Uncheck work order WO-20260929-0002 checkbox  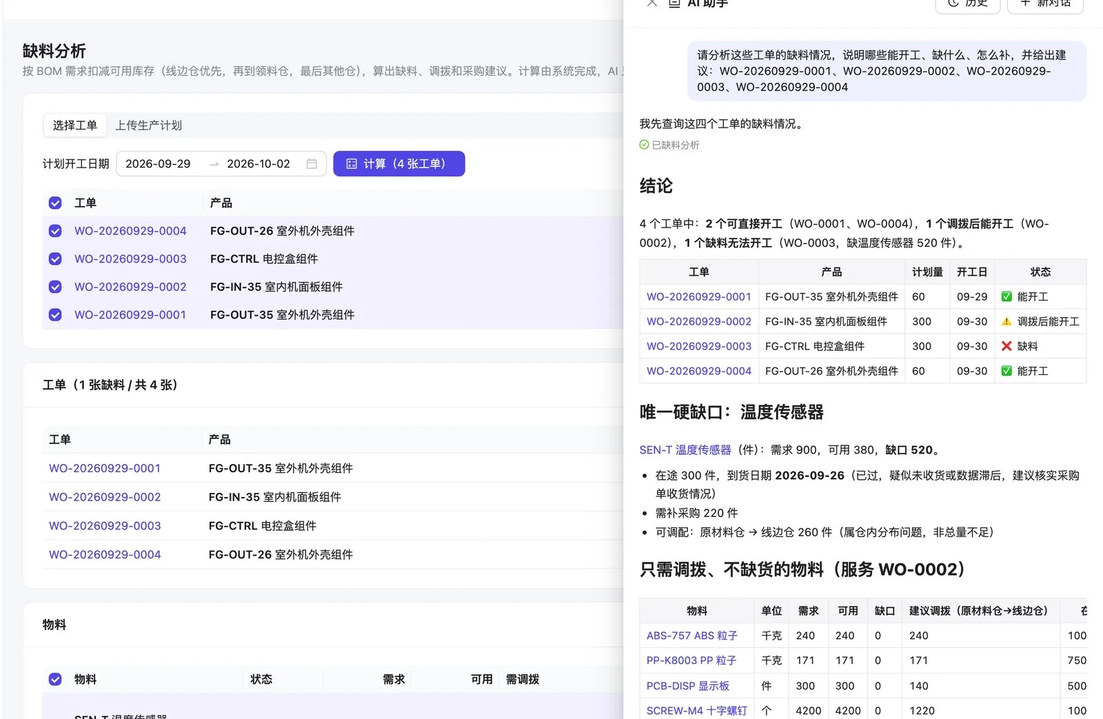[x=55, y=287]
